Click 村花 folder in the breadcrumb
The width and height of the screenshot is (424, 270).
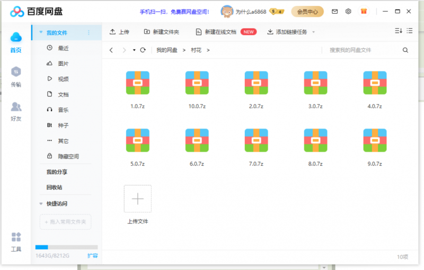pos(196,50)
